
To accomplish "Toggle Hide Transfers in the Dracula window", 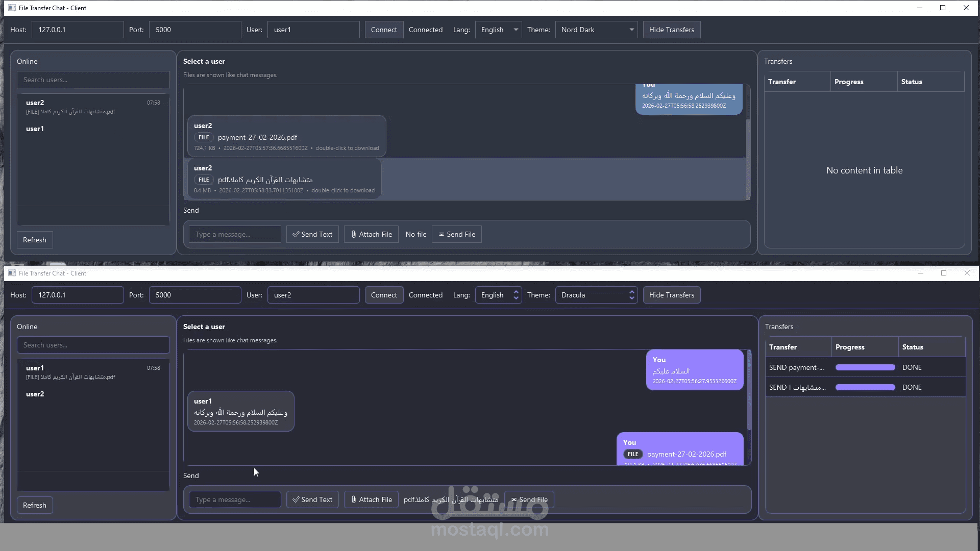I will [671, 295].
